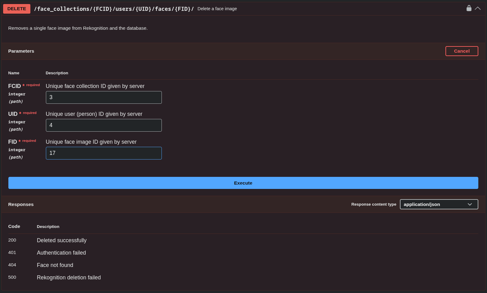Screen dimensions: 487x293
Task: Click 'Unique user (person) ID given by server'
Action: tap(94, 114)
